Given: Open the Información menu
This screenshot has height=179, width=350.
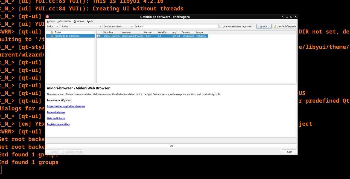Looking at the screenshot, I should click(x=64, y=21).
